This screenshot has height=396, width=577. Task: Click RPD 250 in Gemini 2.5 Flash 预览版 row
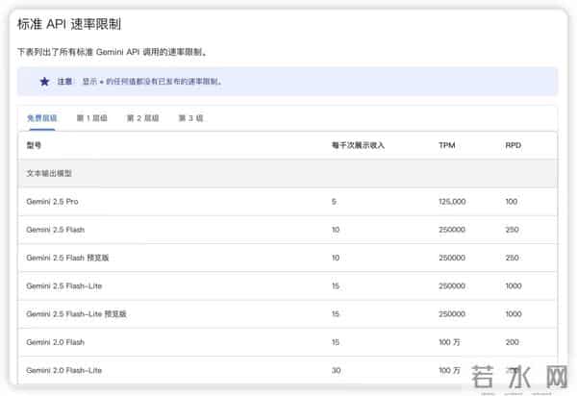pos(513,258)
